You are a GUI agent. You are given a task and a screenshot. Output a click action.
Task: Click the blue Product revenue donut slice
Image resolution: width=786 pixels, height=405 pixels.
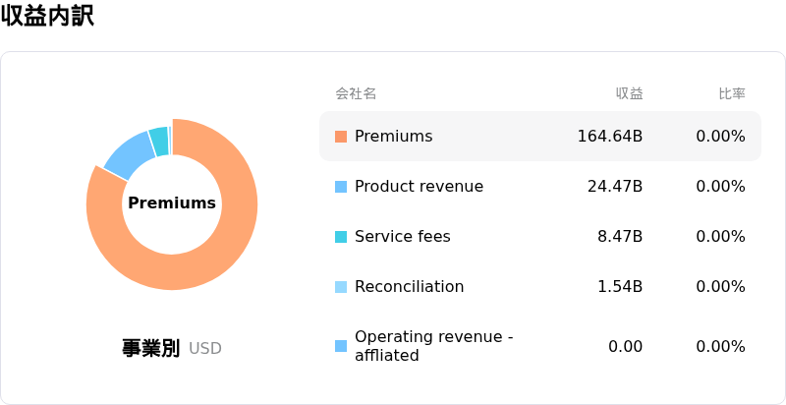[x=132, y=156]
